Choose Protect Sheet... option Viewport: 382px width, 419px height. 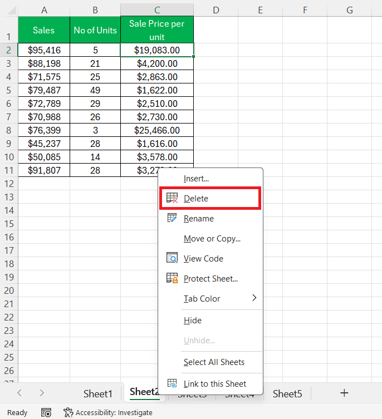click(210, 278)
